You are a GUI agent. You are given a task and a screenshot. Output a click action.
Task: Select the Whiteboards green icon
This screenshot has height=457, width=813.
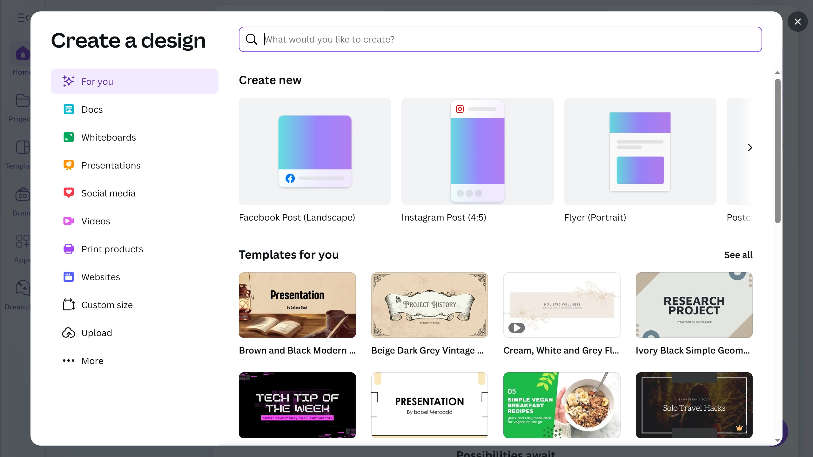point(69,137)
